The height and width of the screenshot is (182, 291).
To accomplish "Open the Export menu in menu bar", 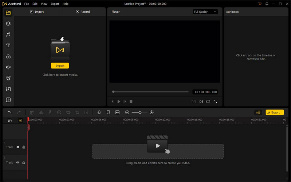I will [55, 4].
